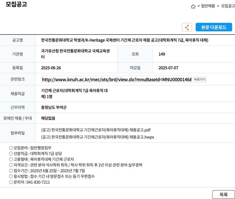Click the line 모집분야 : 일반행정업무
Image resolution: width=235 pixels, height=199 pixels.
click(30, 148)
